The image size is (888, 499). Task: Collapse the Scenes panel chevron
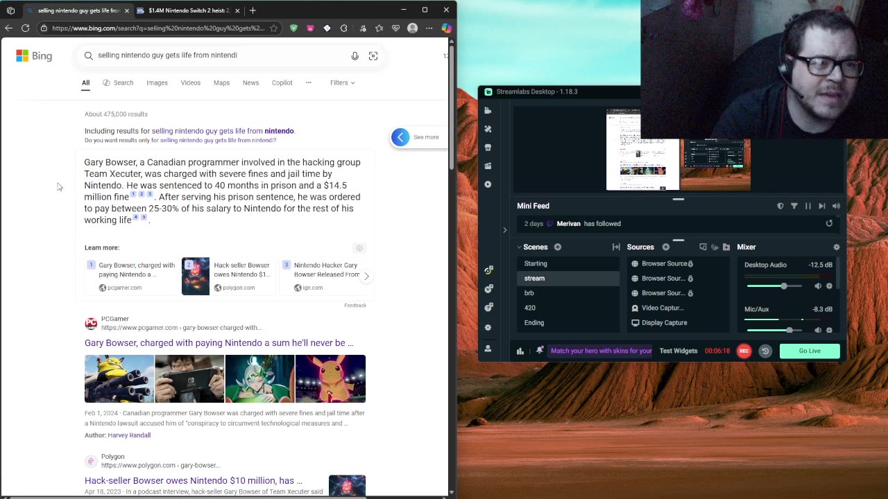point(519,247)
